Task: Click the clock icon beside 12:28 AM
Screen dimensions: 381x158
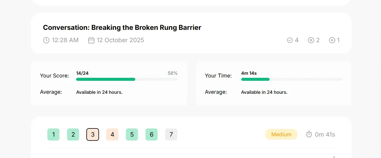Action: tap(46, 40)
